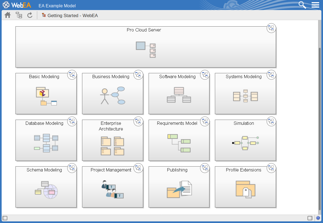Viewport: 323px width, 223px height.
Task: Click the Requirements Model diagram link badge
Action: [205, 121]
